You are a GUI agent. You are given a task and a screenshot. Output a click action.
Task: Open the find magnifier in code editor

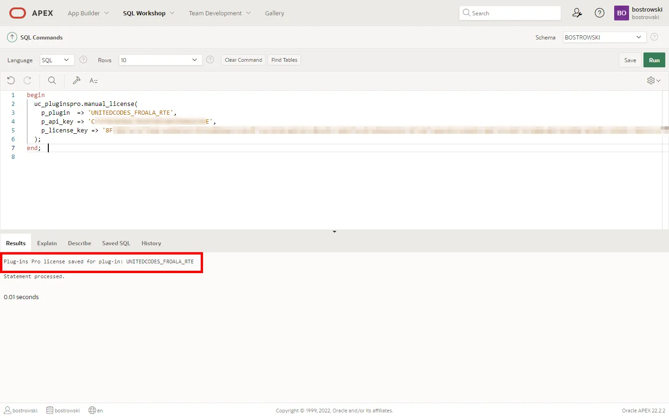tap(52, 80)
